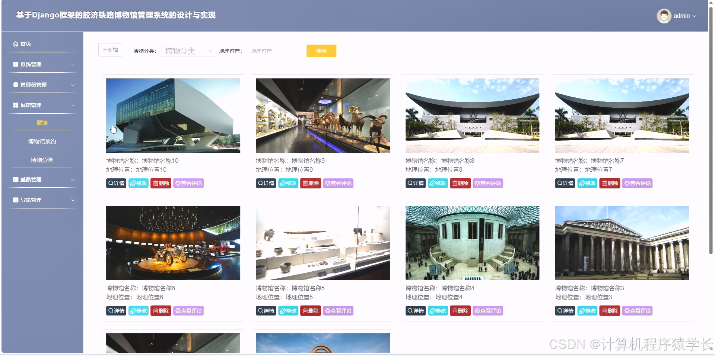Collapse the 展馆管理 menu
The width and height of the screenshot is (715, 356).
point(42,105)
